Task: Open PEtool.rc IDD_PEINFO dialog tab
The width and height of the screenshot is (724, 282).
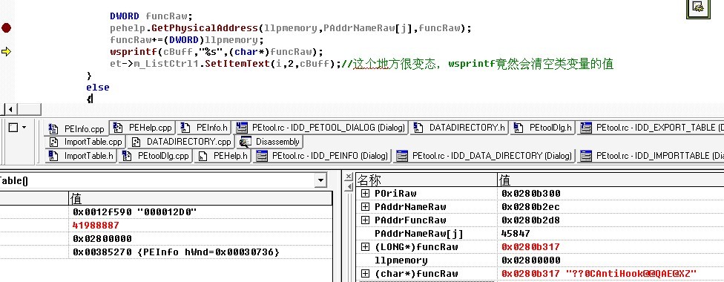Action: (323, 156)
